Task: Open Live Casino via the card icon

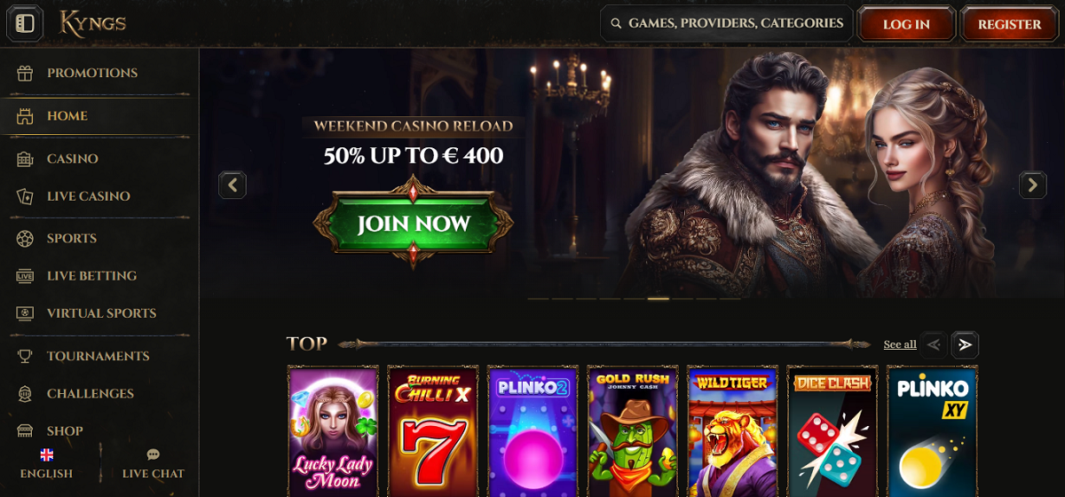Action: click(x=25, y=196)
